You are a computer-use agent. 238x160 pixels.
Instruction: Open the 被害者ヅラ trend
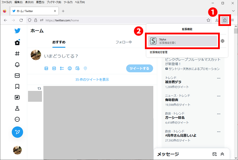(173, 82)
